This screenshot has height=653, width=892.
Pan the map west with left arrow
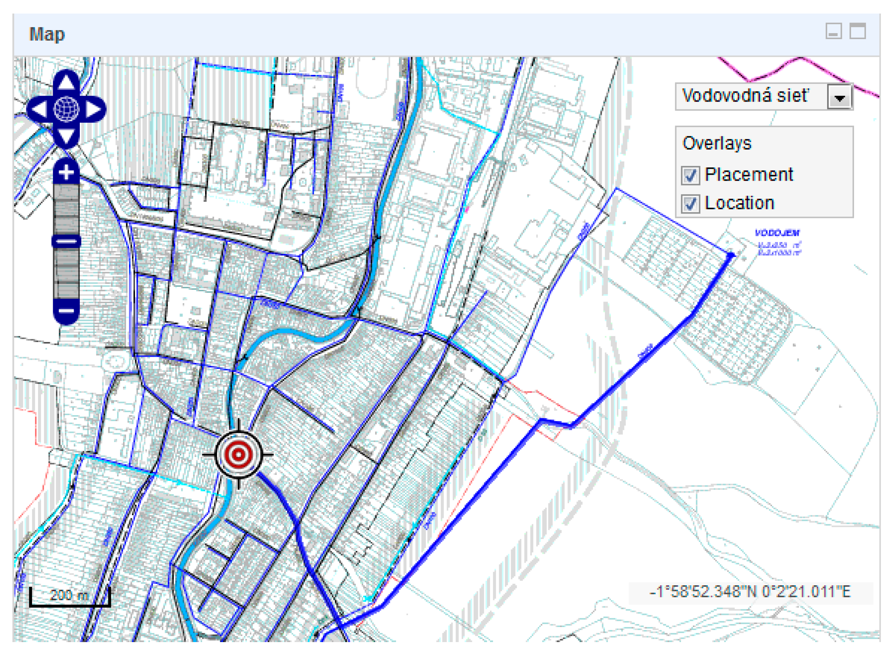click(40, 109)
